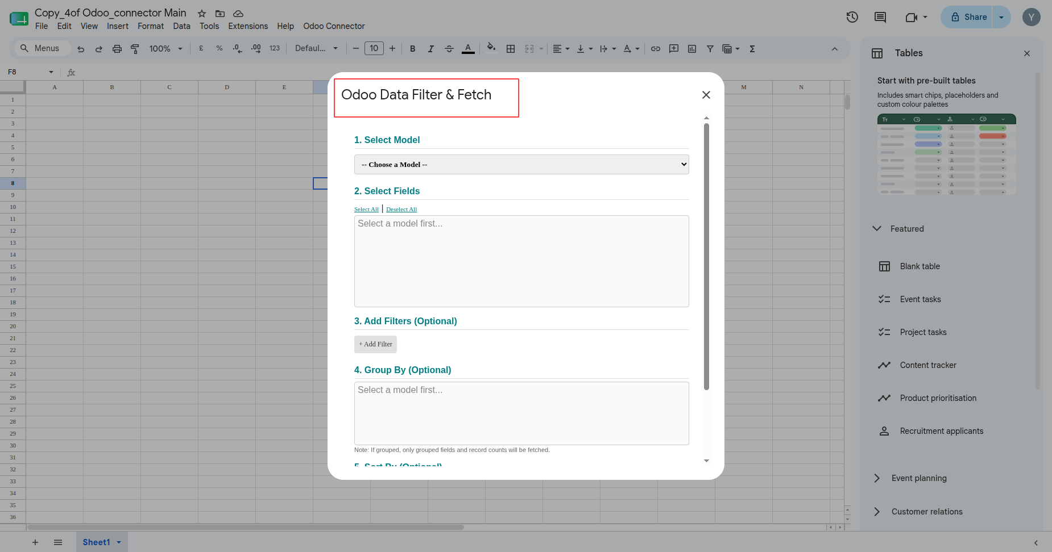Select the Sheet1 tab

(x=102, y=542)
